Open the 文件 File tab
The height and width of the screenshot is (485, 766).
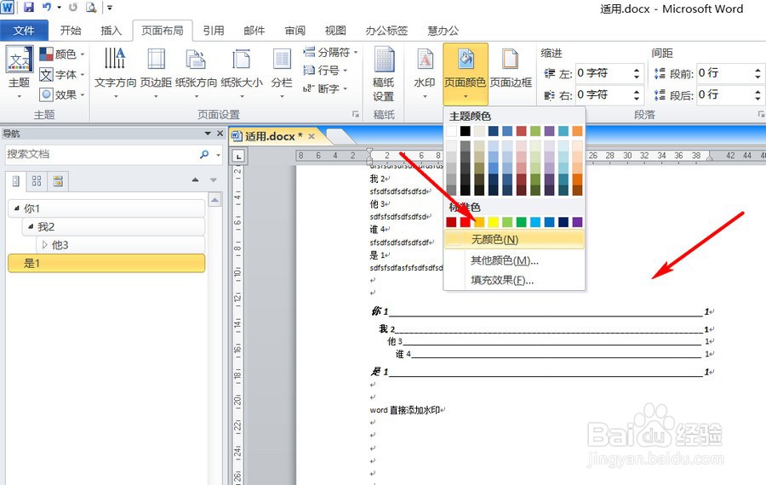click(24, 31)
